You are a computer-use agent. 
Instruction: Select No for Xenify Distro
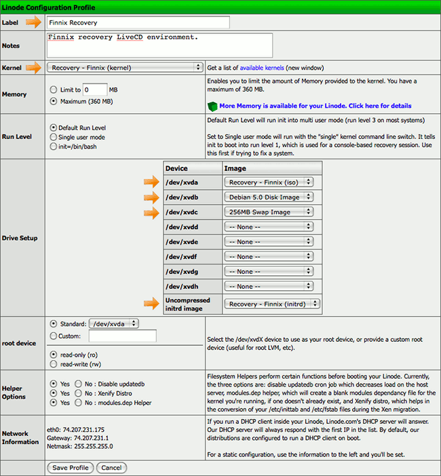[x=78, y=393]
